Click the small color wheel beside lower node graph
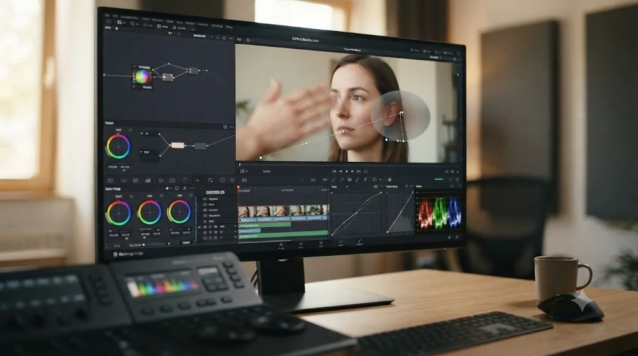Viewport: 638px width, 356px height. pyautogui.click(x=118, y=146)
